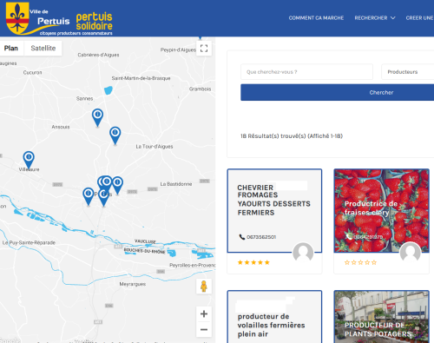Click the avatar on chevrier fromages card

(x=303, y=253)
